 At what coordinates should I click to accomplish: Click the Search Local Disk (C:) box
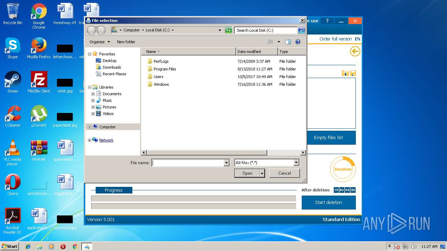(266, 30)
